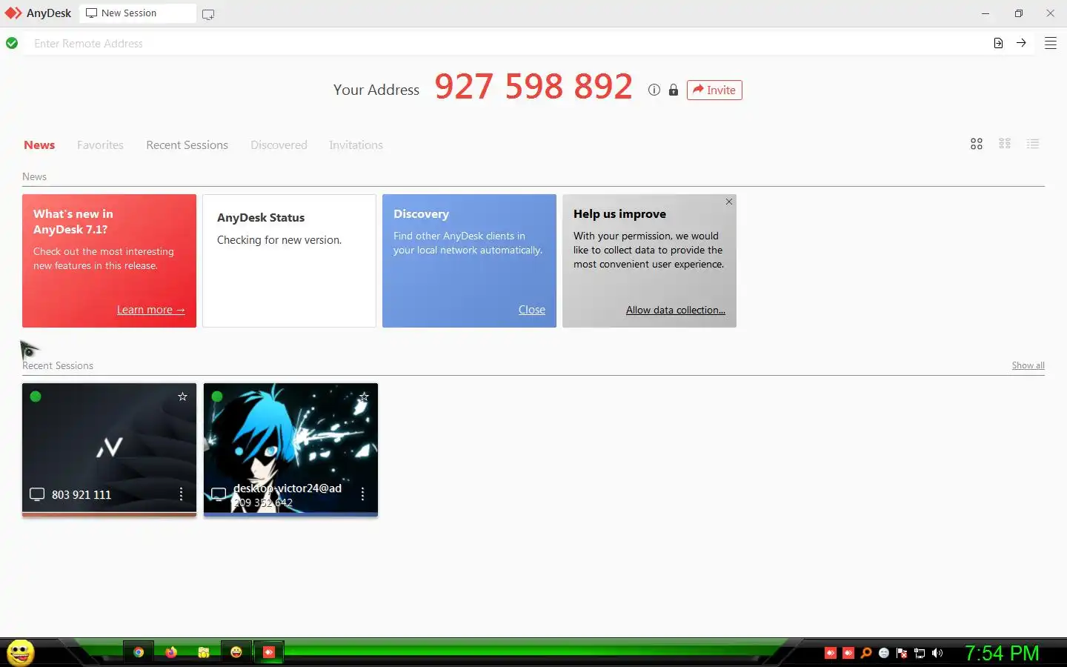Click the green connection status checkmark
Screen dimensions: 1067x667
click(x=12, y=44)
